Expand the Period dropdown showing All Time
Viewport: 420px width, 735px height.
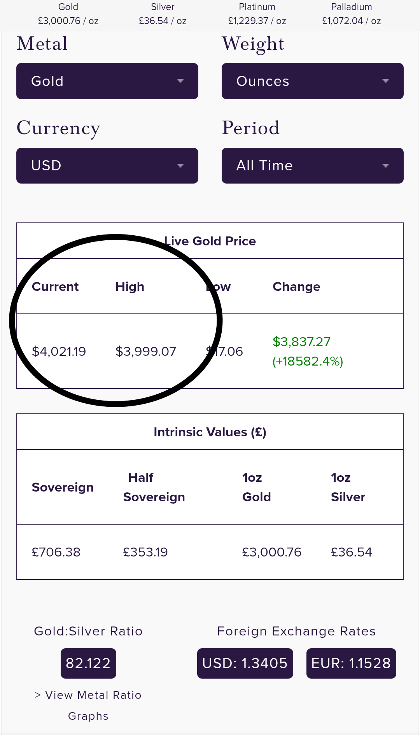[x=312, y=165]
